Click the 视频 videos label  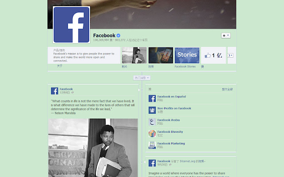[x=151, y=67]
